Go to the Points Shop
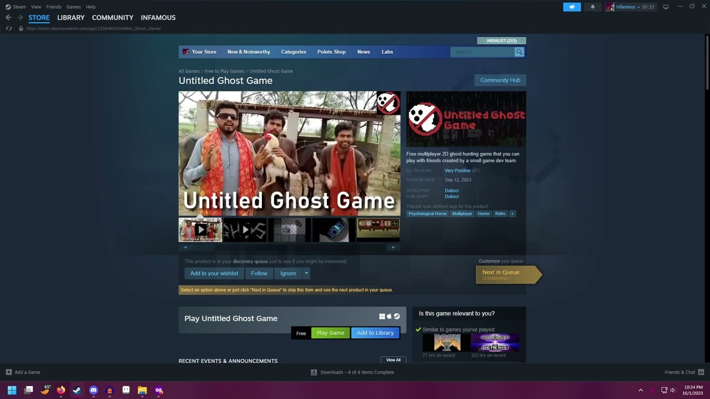Image resolution: width=710 pixels, height=399 pixels. [x=331, y=52]
